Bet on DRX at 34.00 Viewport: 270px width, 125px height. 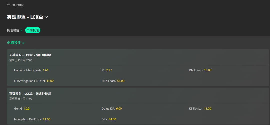click(x=112, y=119)
